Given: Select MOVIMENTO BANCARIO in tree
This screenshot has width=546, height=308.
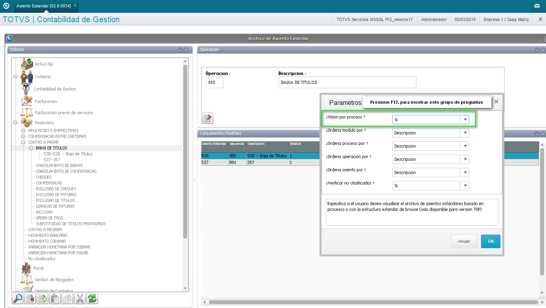Looking at the screenshot, I should 47,235.
